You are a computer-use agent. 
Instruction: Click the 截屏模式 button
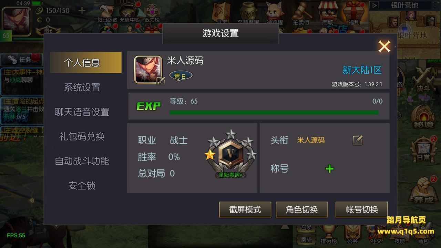pyautogui.click(x=245, y=209)
